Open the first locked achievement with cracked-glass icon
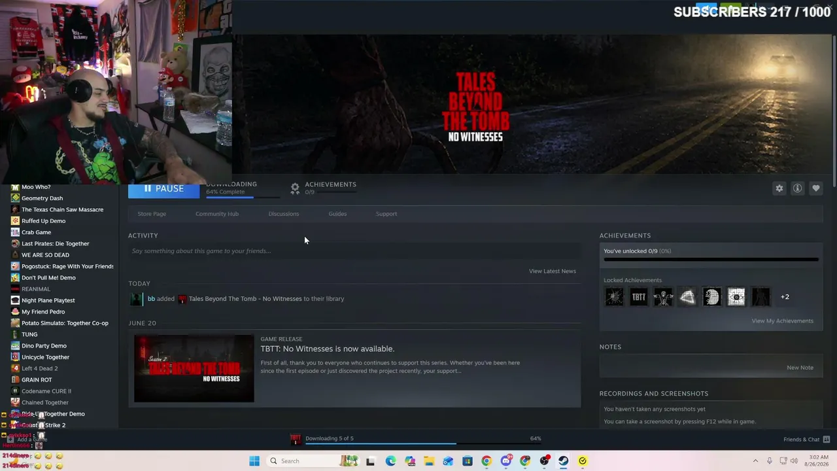This screenshot has height=471, width=837. [614, 297]
